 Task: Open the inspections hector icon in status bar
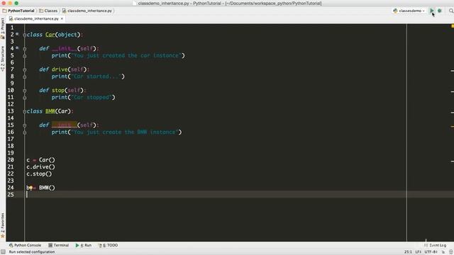coord(451,252)
